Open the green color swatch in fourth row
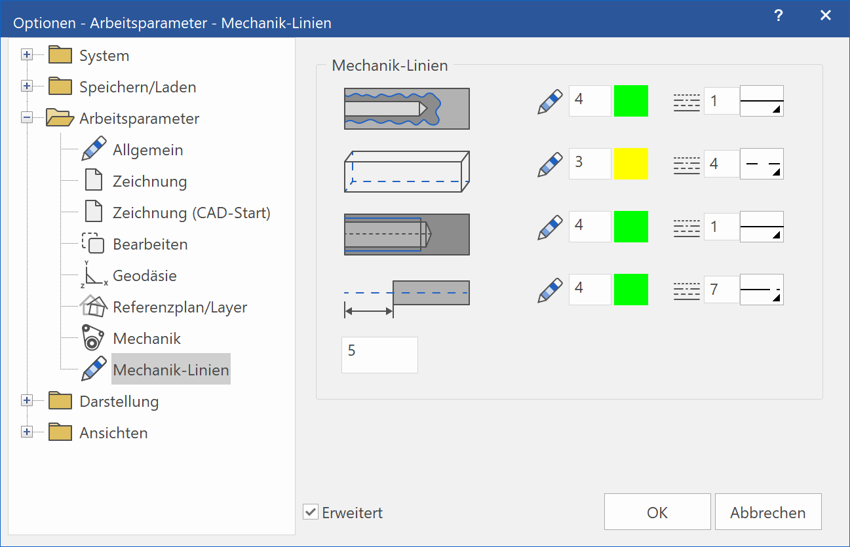 point(631,290)
